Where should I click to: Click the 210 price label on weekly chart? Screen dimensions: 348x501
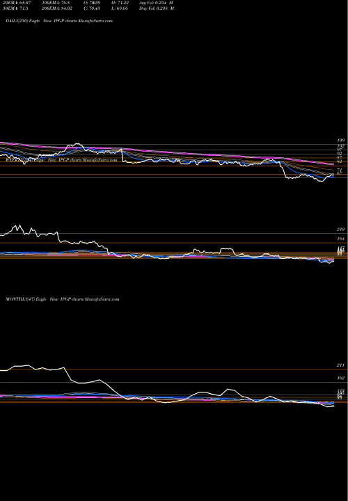(x=340, y=230)
